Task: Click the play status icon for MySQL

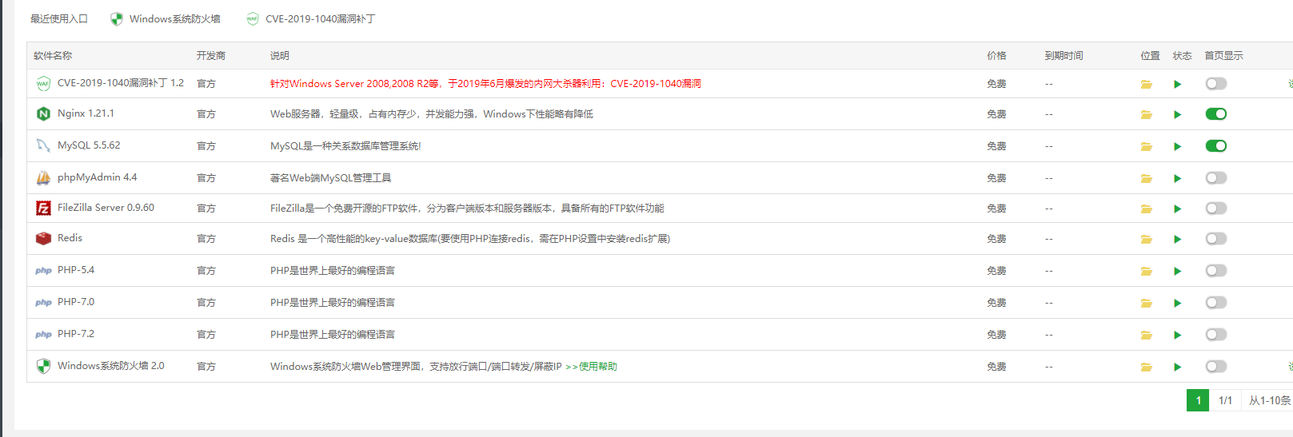Action: (1177, 146)
